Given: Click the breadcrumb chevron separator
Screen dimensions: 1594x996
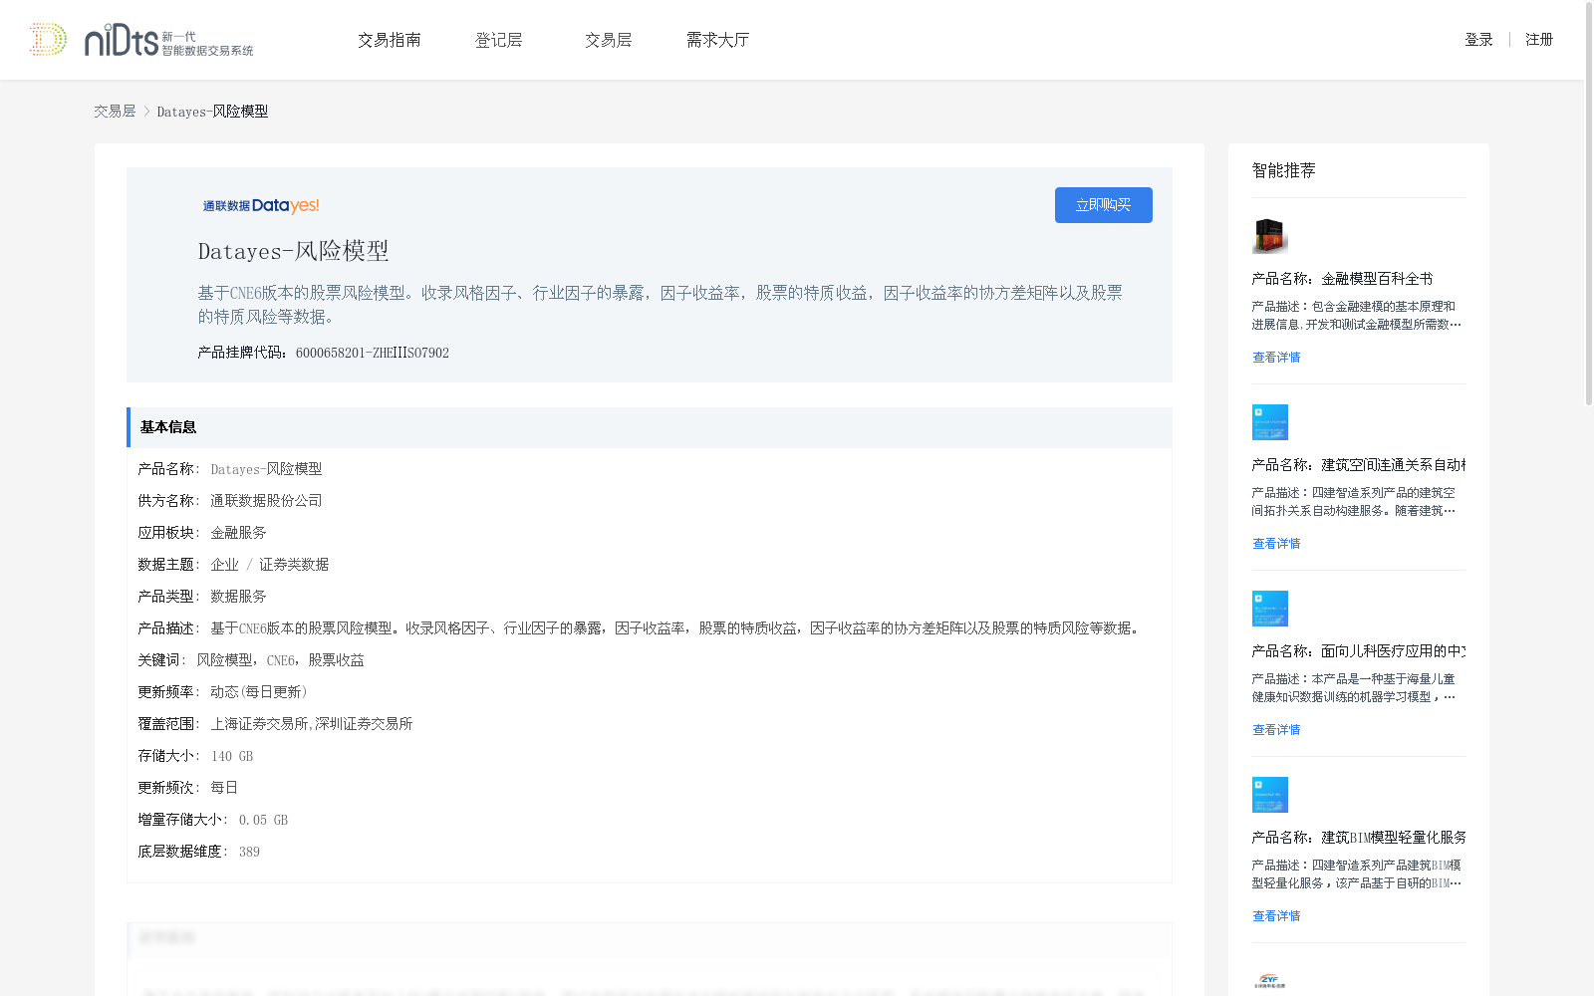Looking at the screenshot, I should (x=146, y=112).
